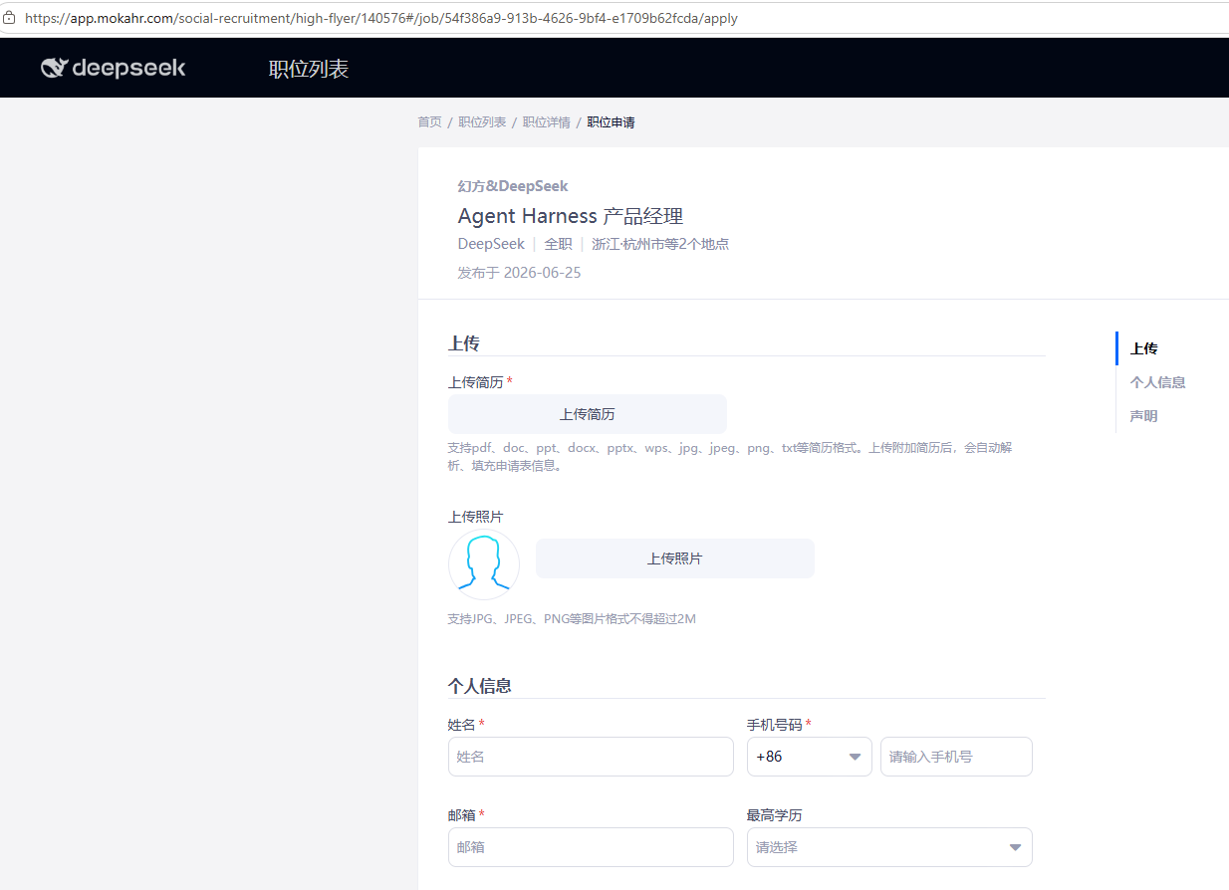Click the 浙江·杭州市等2个地点 location text
This screenshot has width=1229, height=890.
tap(660, 244)
